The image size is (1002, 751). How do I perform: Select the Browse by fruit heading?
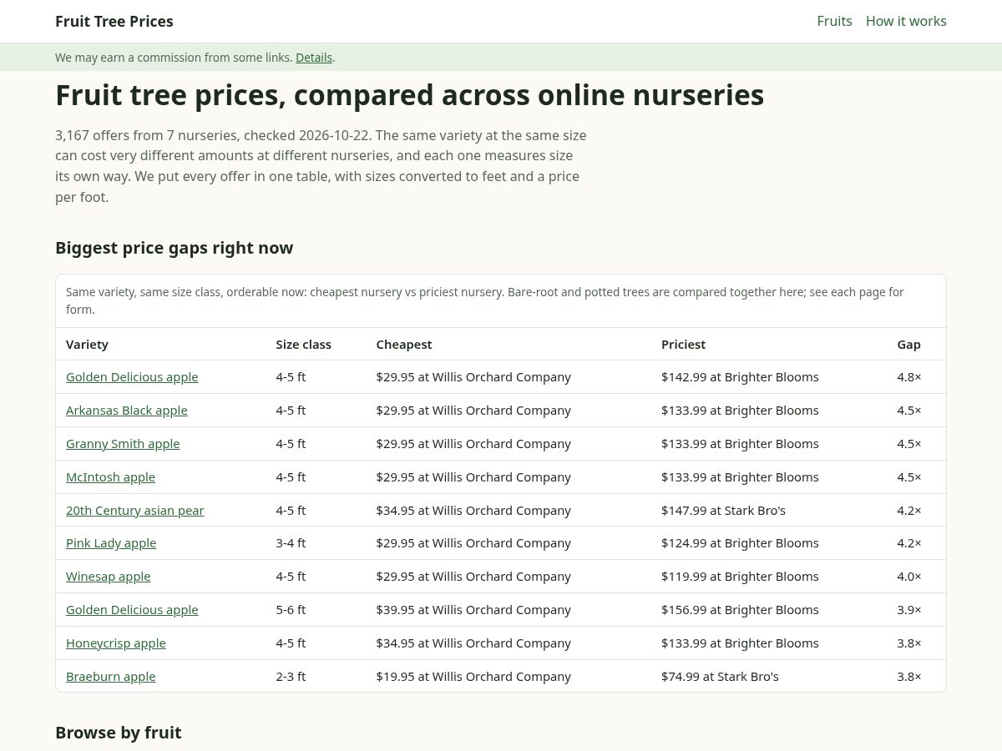tap(118, 733)
